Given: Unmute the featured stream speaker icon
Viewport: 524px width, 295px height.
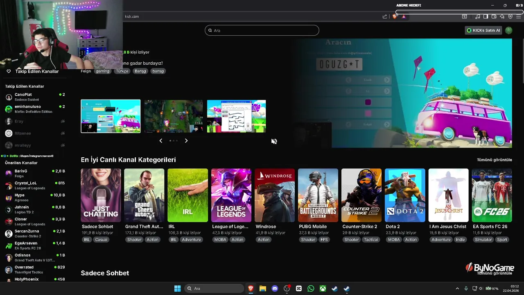Looking at the screenshot, I should coord(274,141).
